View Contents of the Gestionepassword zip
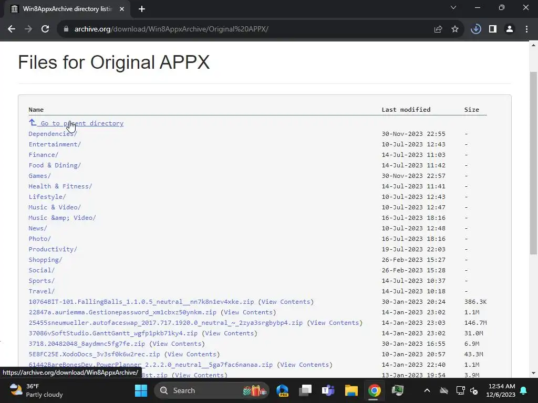 pos(248,312)
